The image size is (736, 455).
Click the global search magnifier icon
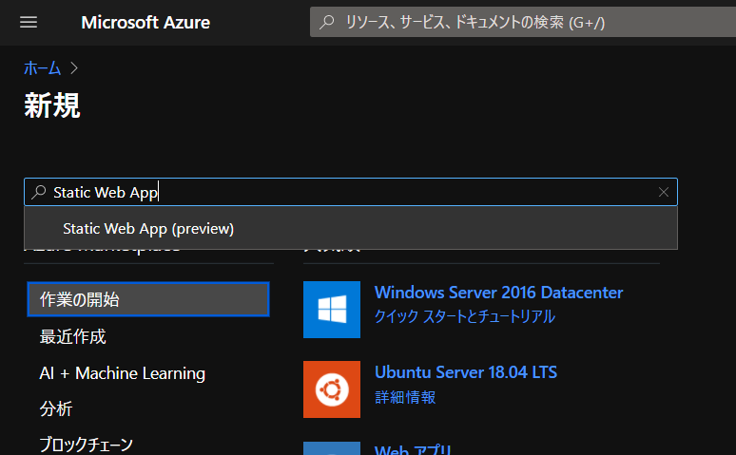[327, 22]
